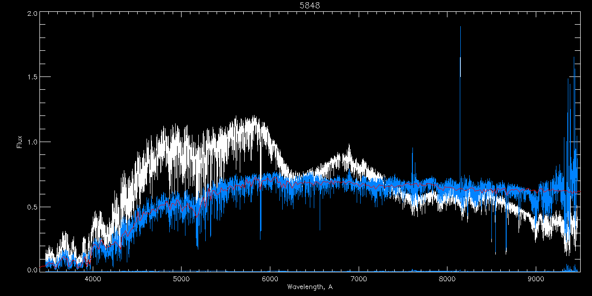Click the Wavelength, A x-axis label
The image size is (592, 296).
[310, 287]
